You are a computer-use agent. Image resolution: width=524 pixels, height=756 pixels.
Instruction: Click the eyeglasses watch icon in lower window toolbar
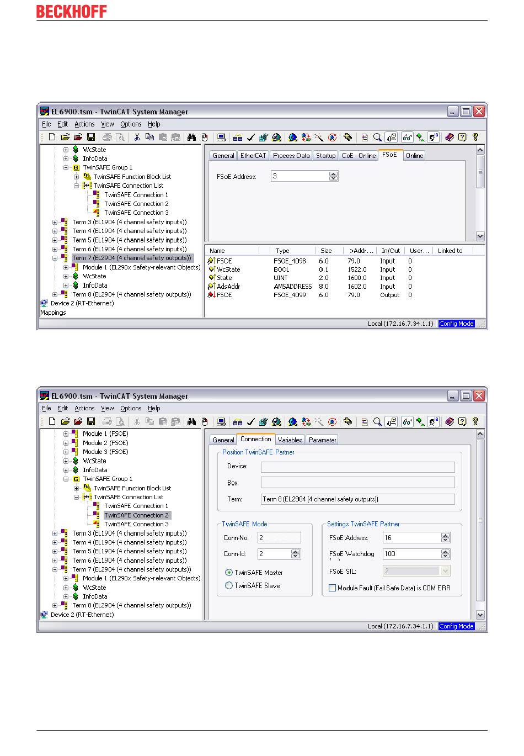407,421
